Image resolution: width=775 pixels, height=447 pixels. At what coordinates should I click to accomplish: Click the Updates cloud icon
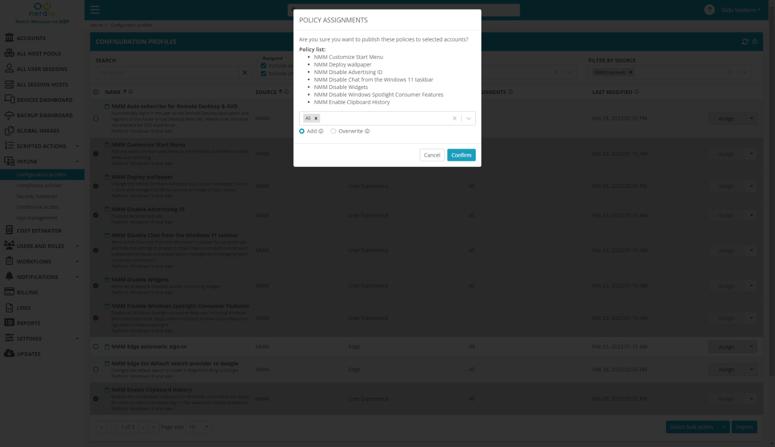pos(9,353)
